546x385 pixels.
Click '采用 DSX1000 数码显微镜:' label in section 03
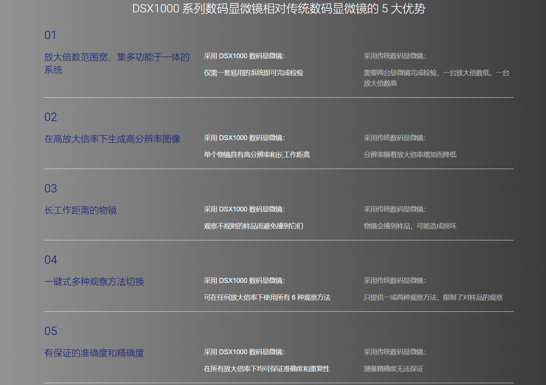(x=244, y=209)
